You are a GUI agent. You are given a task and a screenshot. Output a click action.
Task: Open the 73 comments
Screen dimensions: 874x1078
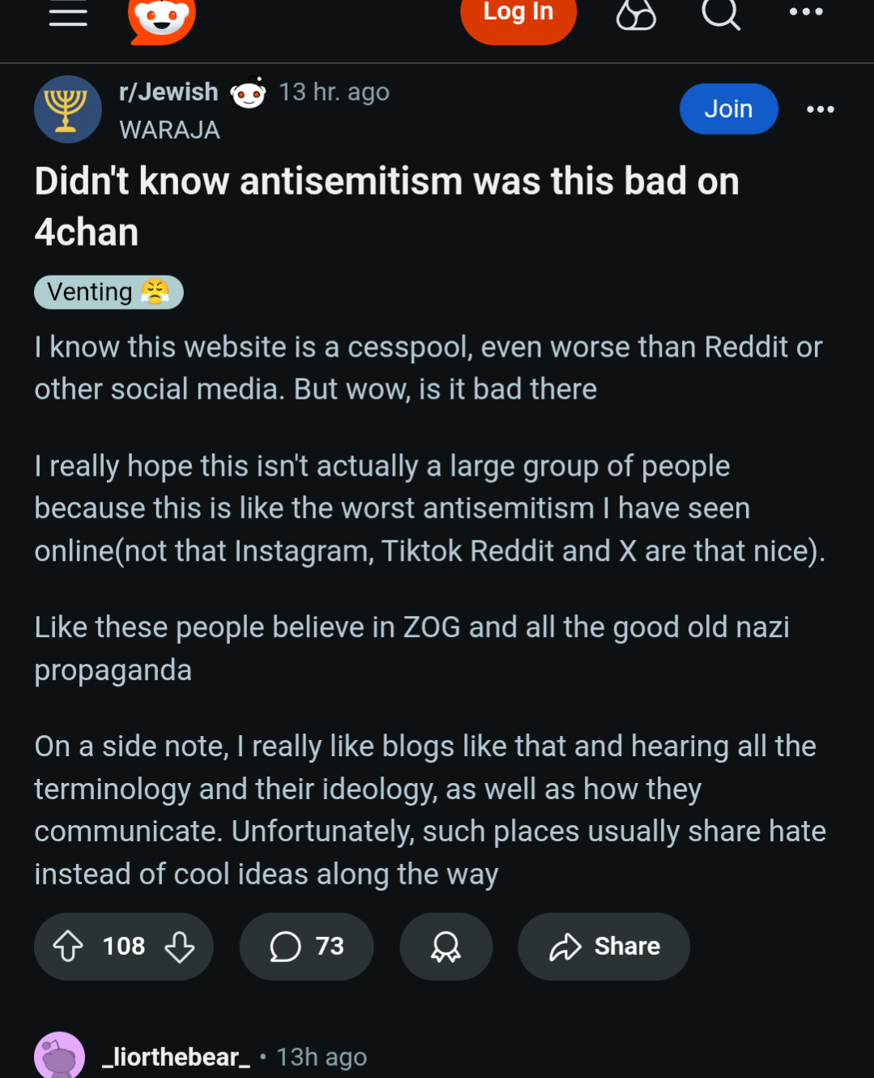pyautogui.click(x=306, y=946)
